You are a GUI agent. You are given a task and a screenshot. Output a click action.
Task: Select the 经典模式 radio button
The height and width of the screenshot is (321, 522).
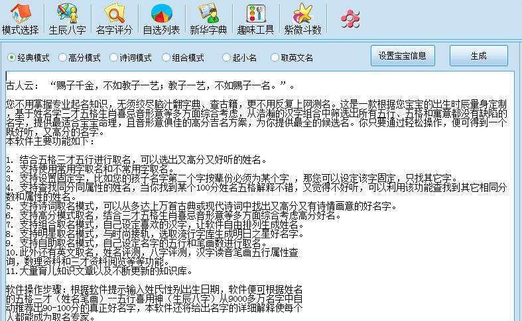click(12, 58)
